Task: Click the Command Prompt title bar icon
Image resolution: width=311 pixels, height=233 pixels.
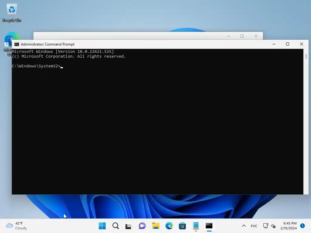Action: pyautogui.click(x=17, y=44)
